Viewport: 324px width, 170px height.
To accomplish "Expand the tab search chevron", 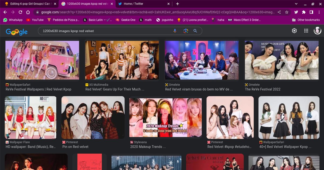I will click(x=296, y=4).
